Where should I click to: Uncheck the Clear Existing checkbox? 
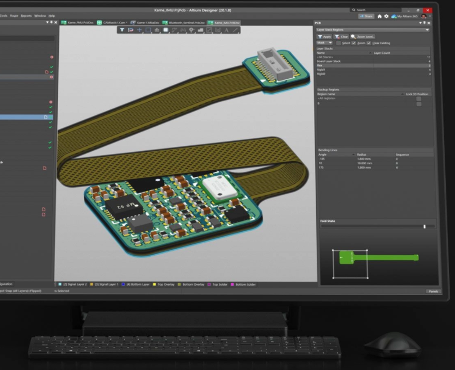(368, 43)
